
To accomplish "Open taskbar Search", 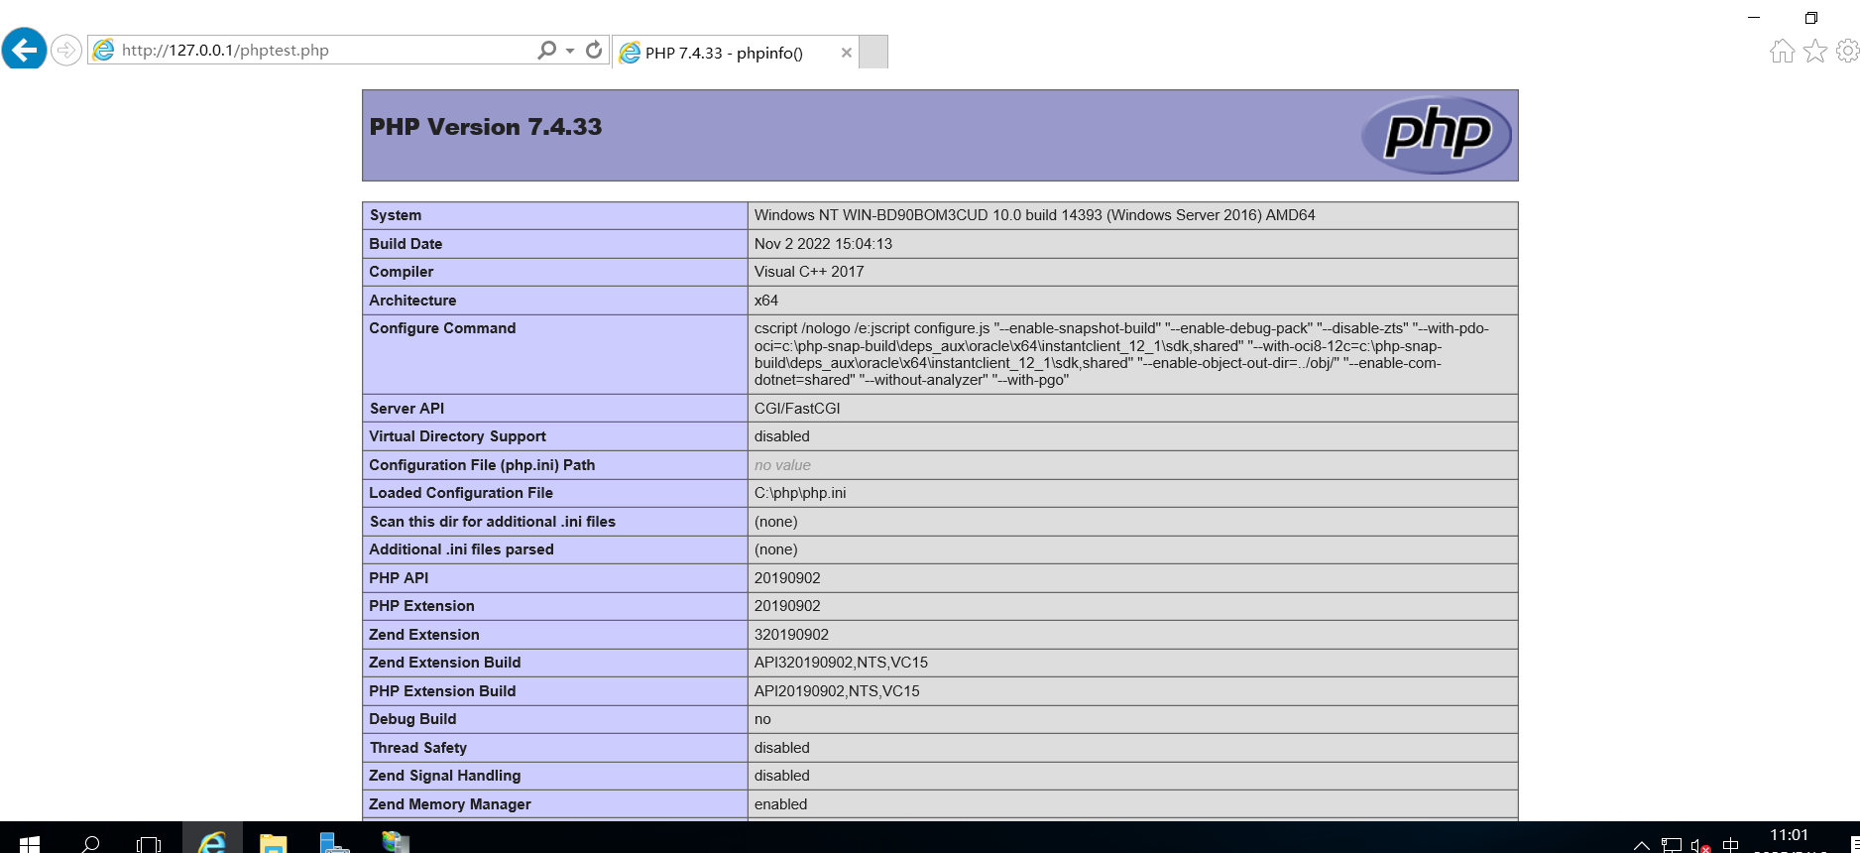I will point(90,843).
